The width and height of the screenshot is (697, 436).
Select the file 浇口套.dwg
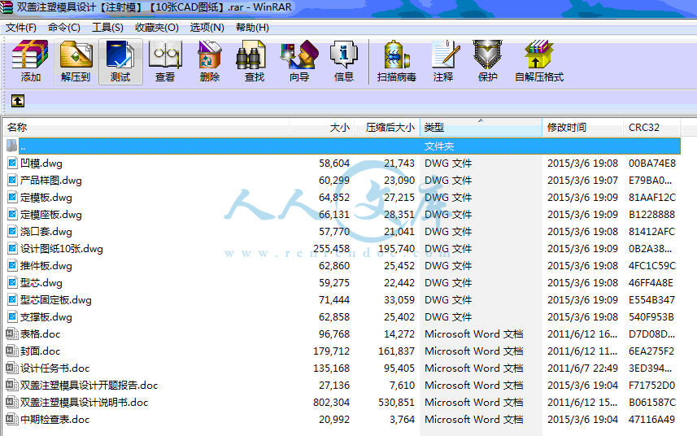coord(46,232)
